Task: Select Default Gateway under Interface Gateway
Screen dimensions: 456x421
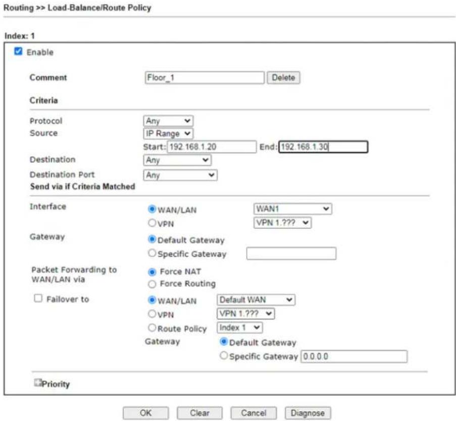Action: coord(152,239)
